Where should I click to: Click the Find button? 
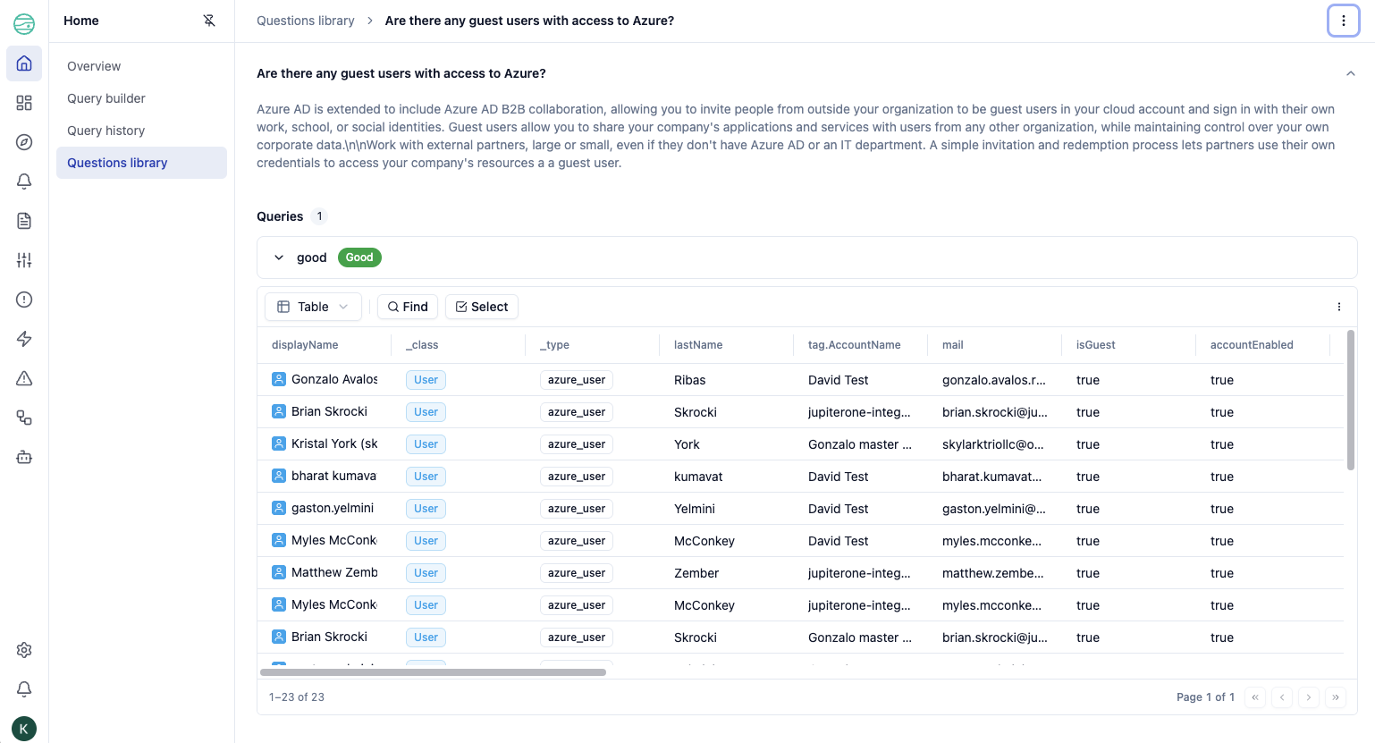pos(408,307)
